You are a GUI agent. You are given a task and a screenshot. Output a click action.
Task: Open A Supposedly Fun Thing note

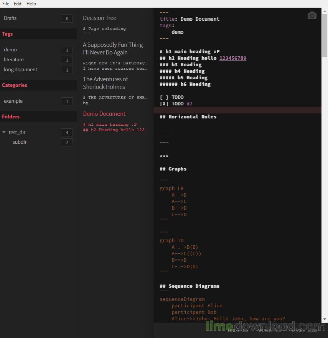click(113, 49)
